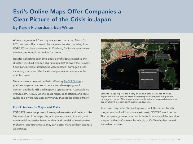Select the Streets basemap tab on the map
The width and height of the screenshot is (193, 144).
click(x=157, y=43)
